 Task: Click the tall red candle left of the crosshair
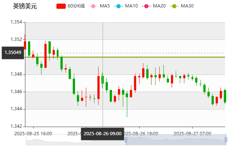click(x=99, y=88)
